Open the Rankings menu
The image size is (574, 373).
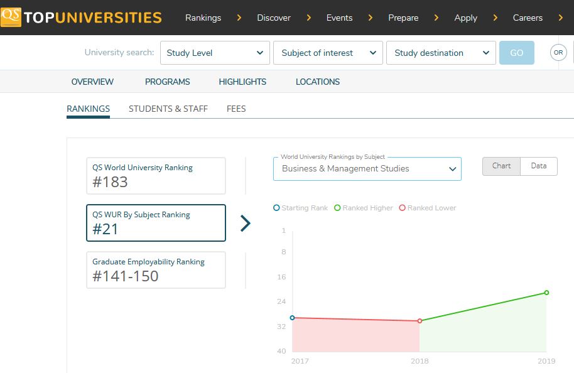[x=203, y=18]
